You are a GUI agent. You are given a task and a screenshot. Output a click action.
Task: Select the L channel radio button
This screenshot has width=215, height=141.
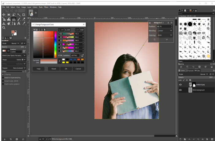[x=59, y=44]
